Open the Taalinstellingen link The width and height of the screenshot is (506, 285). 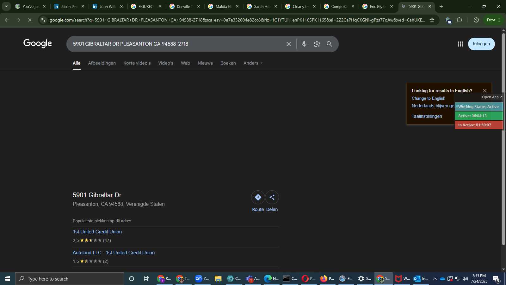(x=427, y=116)
